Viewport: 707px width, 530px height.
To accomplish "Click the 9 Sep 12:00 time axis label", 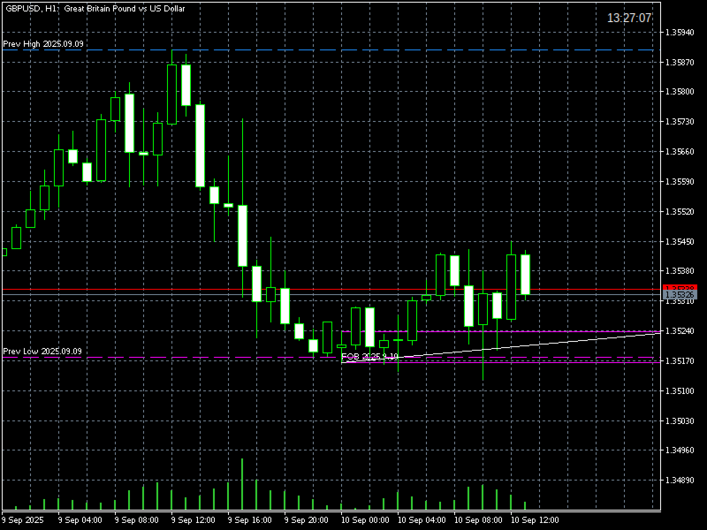I will (193, 520).
